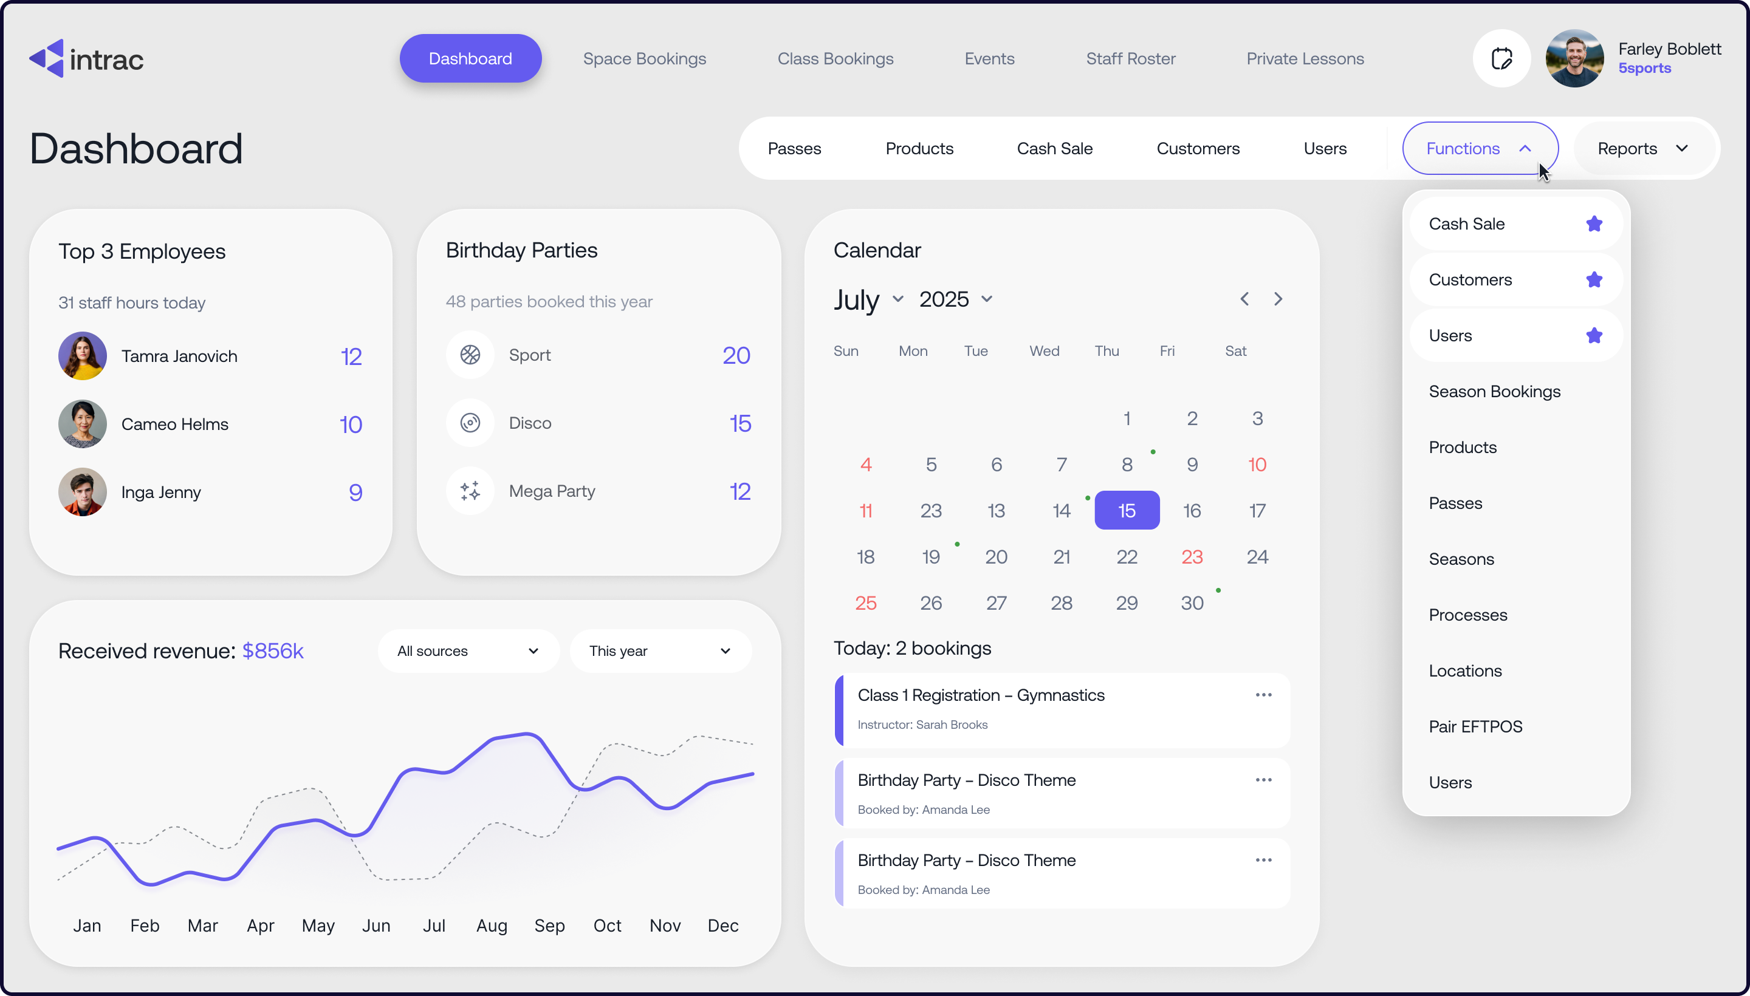
Task: Select July 15 highlighted calendar date
Action: (x=1127, y=510)
